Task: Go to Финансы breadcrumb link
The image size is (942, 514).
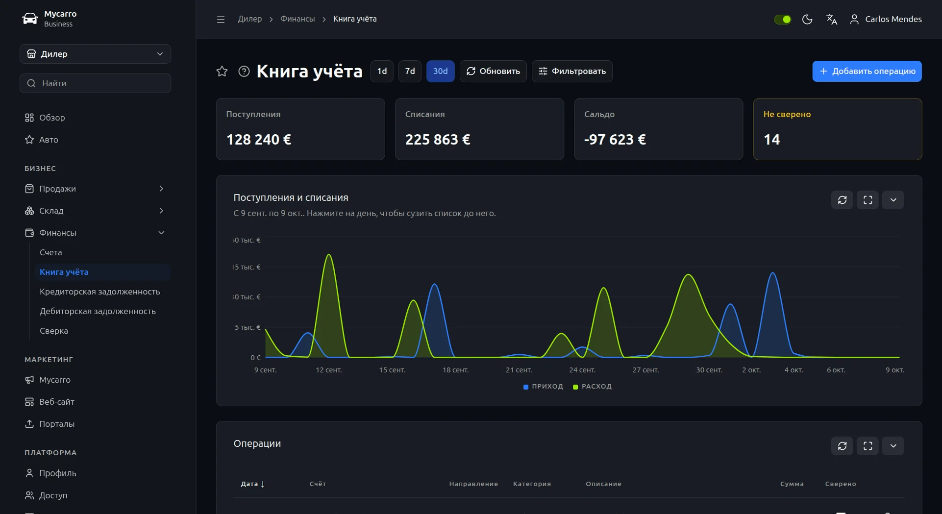Action: 297,19
